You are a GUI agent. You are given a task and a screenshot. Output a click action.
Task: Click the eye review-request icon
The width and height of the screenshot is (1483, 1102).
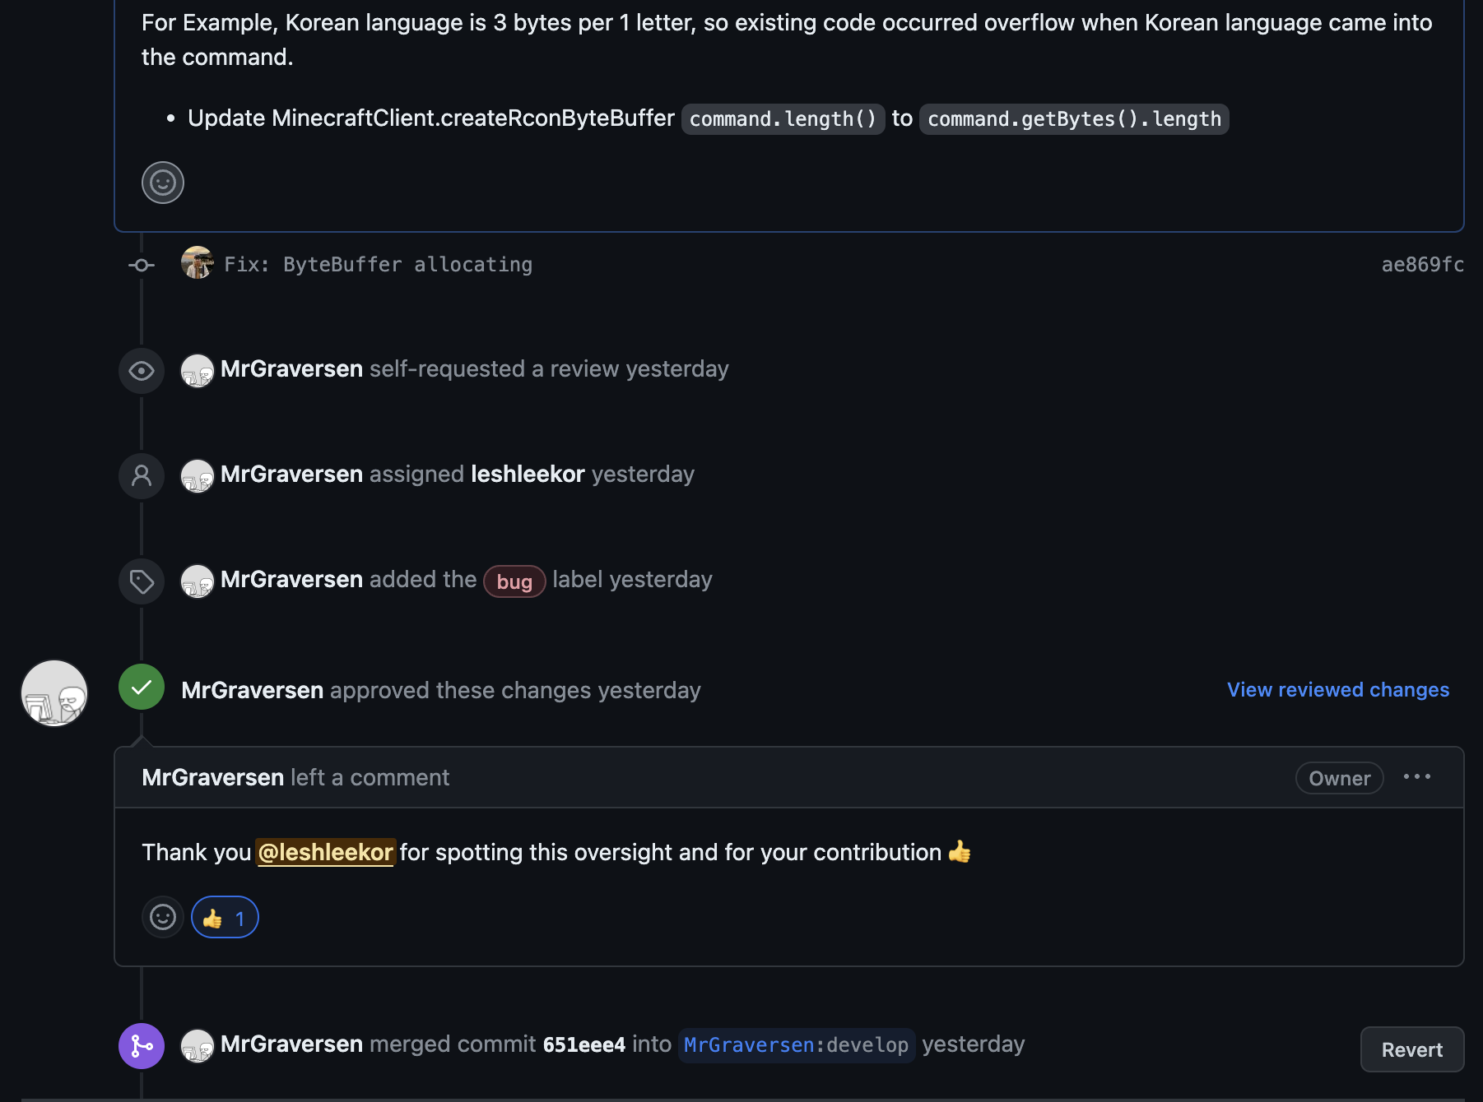142,371
